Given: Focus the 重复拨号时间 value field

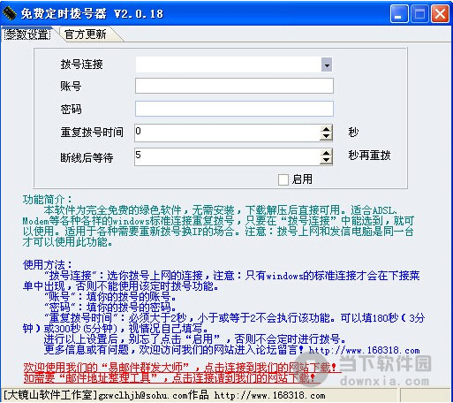Looking at the screenshot, I should (227, 133).
